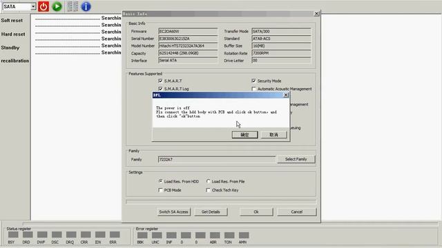
Task: Click the Select Family button
Action: click(x=296, y=159)
